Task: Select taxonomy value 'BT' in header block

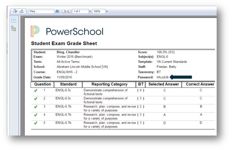Action: pyautogui.click(x=159, y=72)
